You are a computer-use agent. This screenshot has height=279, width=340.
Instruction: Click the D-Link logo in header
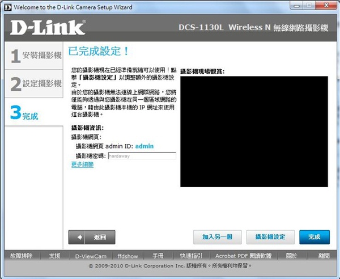tap(48, 27)
